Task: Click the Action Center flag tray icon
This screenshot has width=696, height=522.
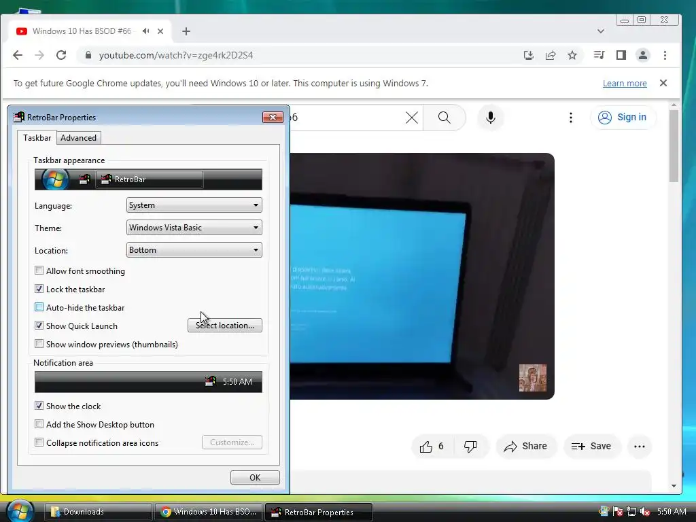Action: pyautogui.click(x=617, y=512)
